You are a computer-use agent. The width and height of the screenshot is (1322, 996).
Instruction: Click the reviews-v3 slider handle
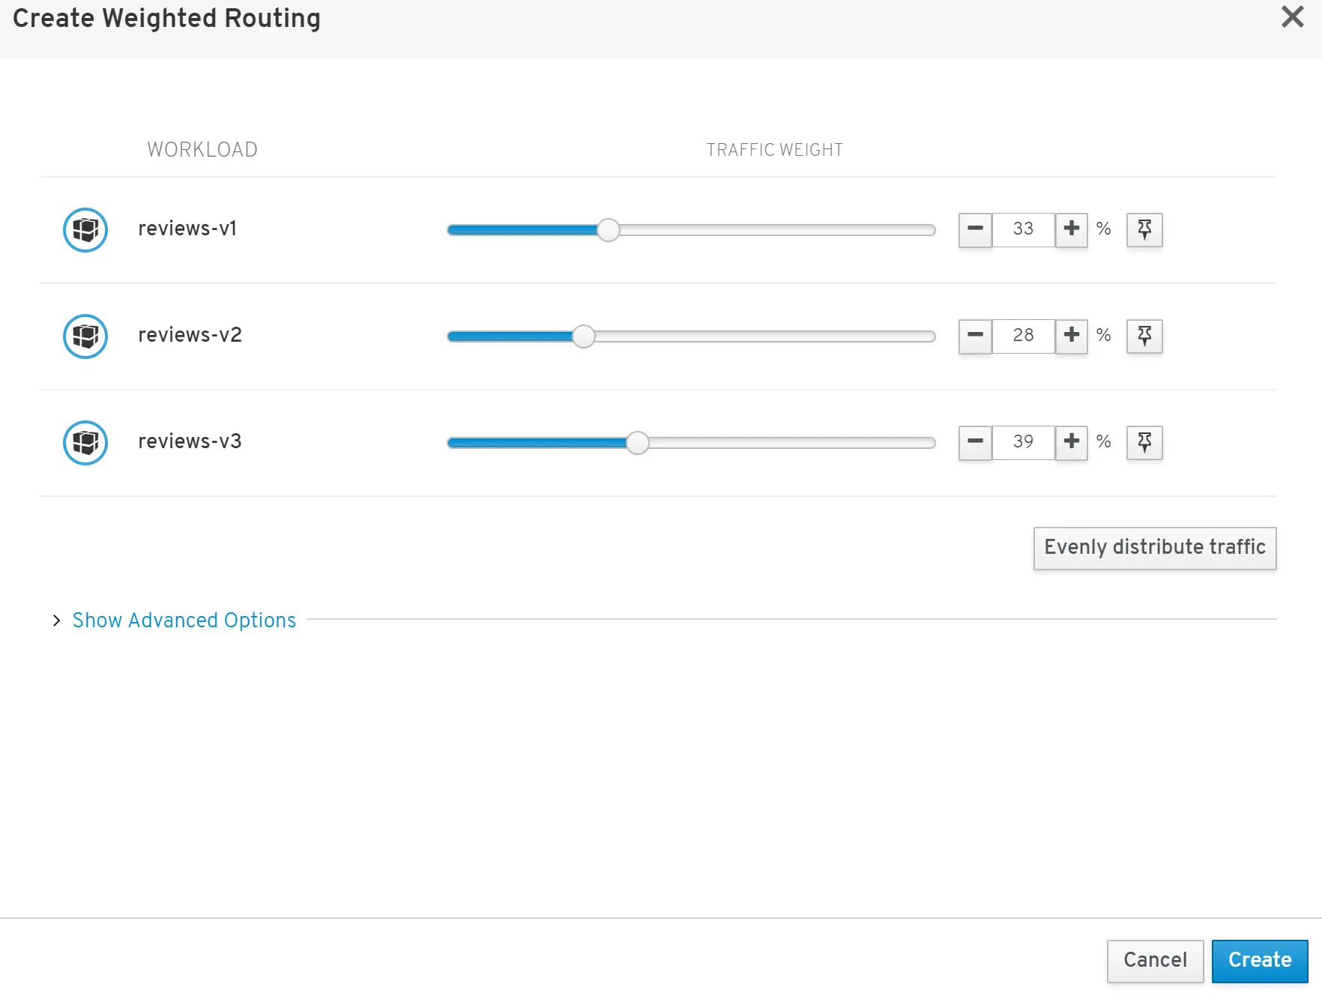638,443
